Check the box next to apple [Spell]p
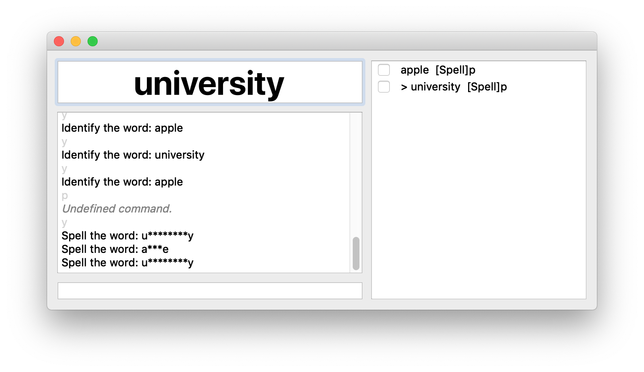The width and height of the screenshot is (644, 372). point(384,70)
